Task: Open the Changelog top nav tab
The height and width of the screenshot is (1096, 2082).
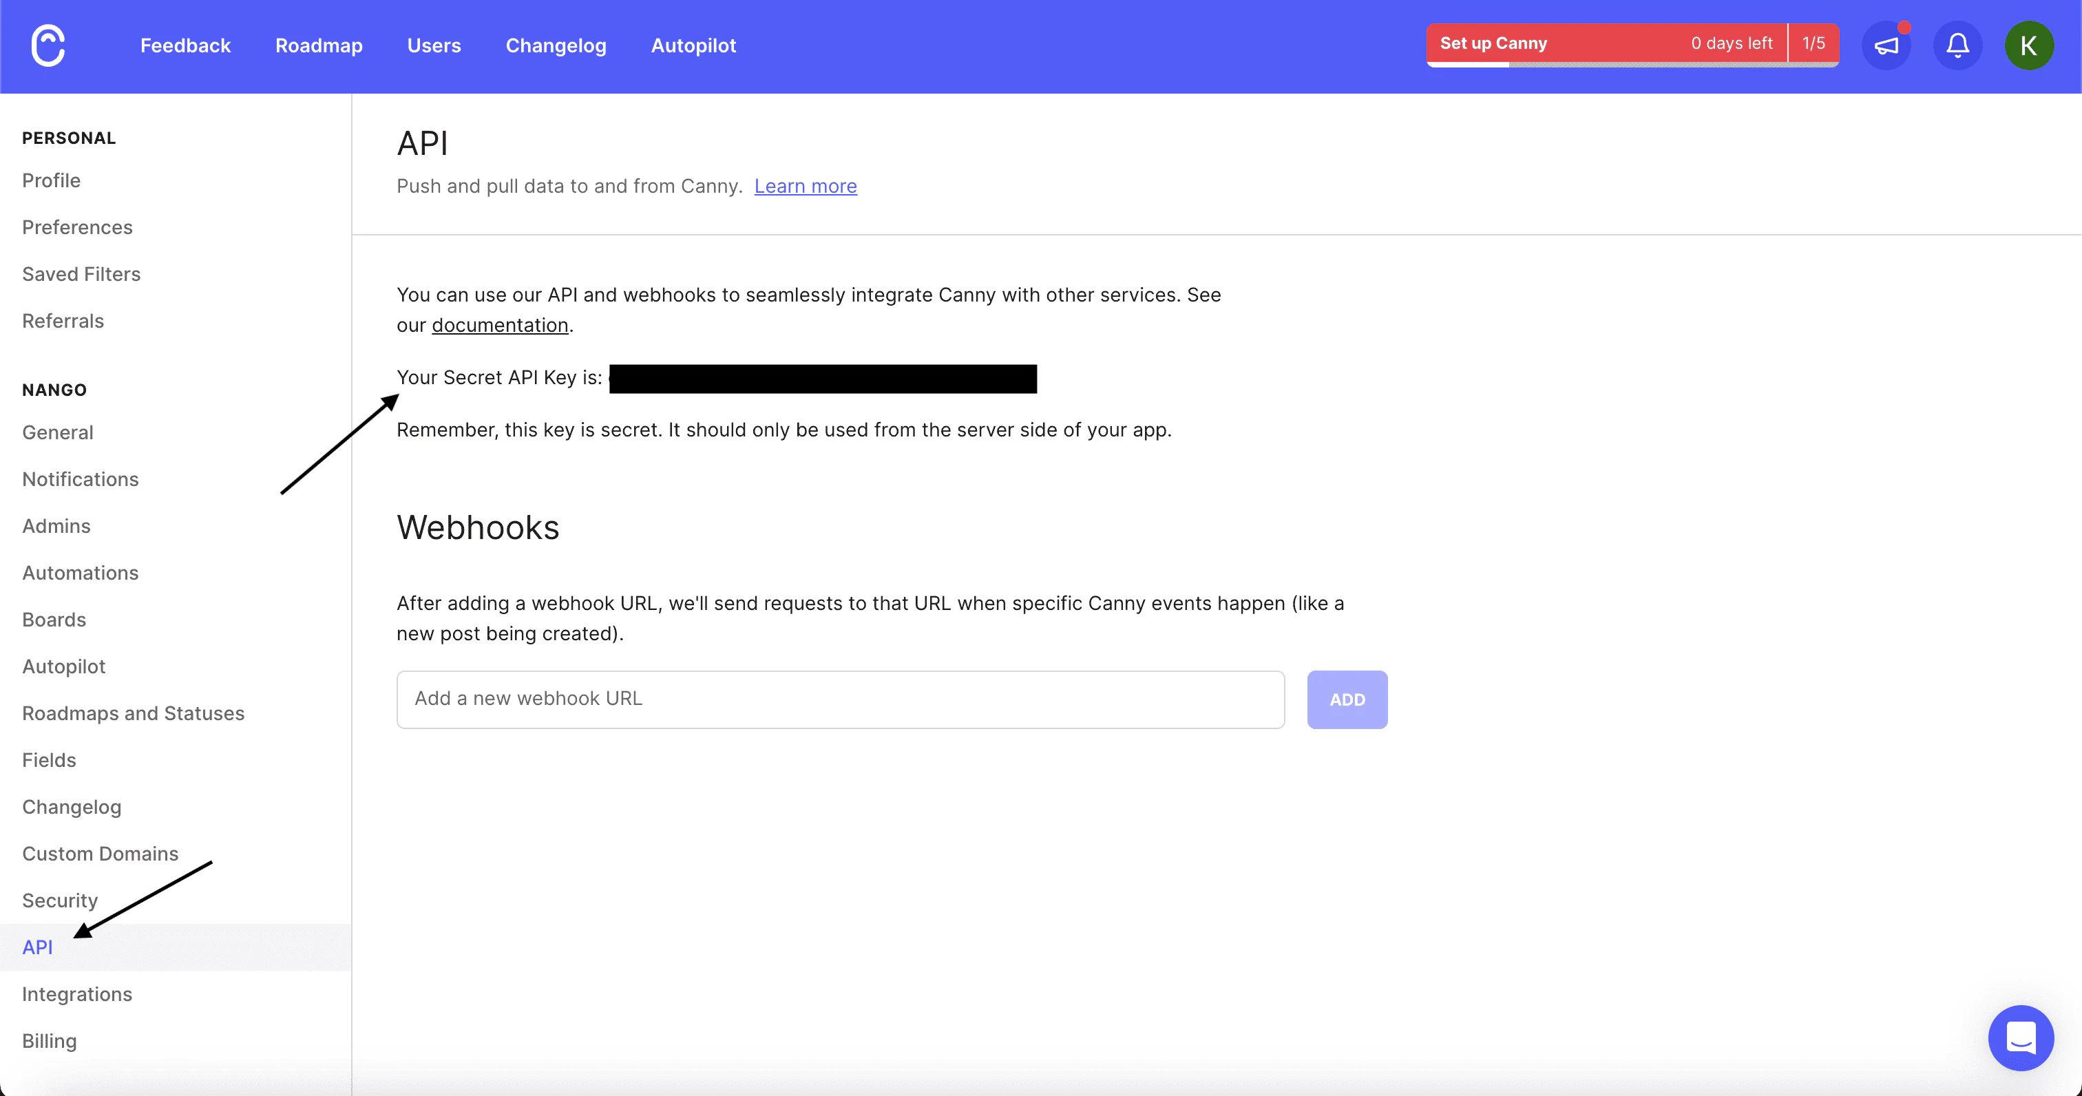Action: point(556,46)
